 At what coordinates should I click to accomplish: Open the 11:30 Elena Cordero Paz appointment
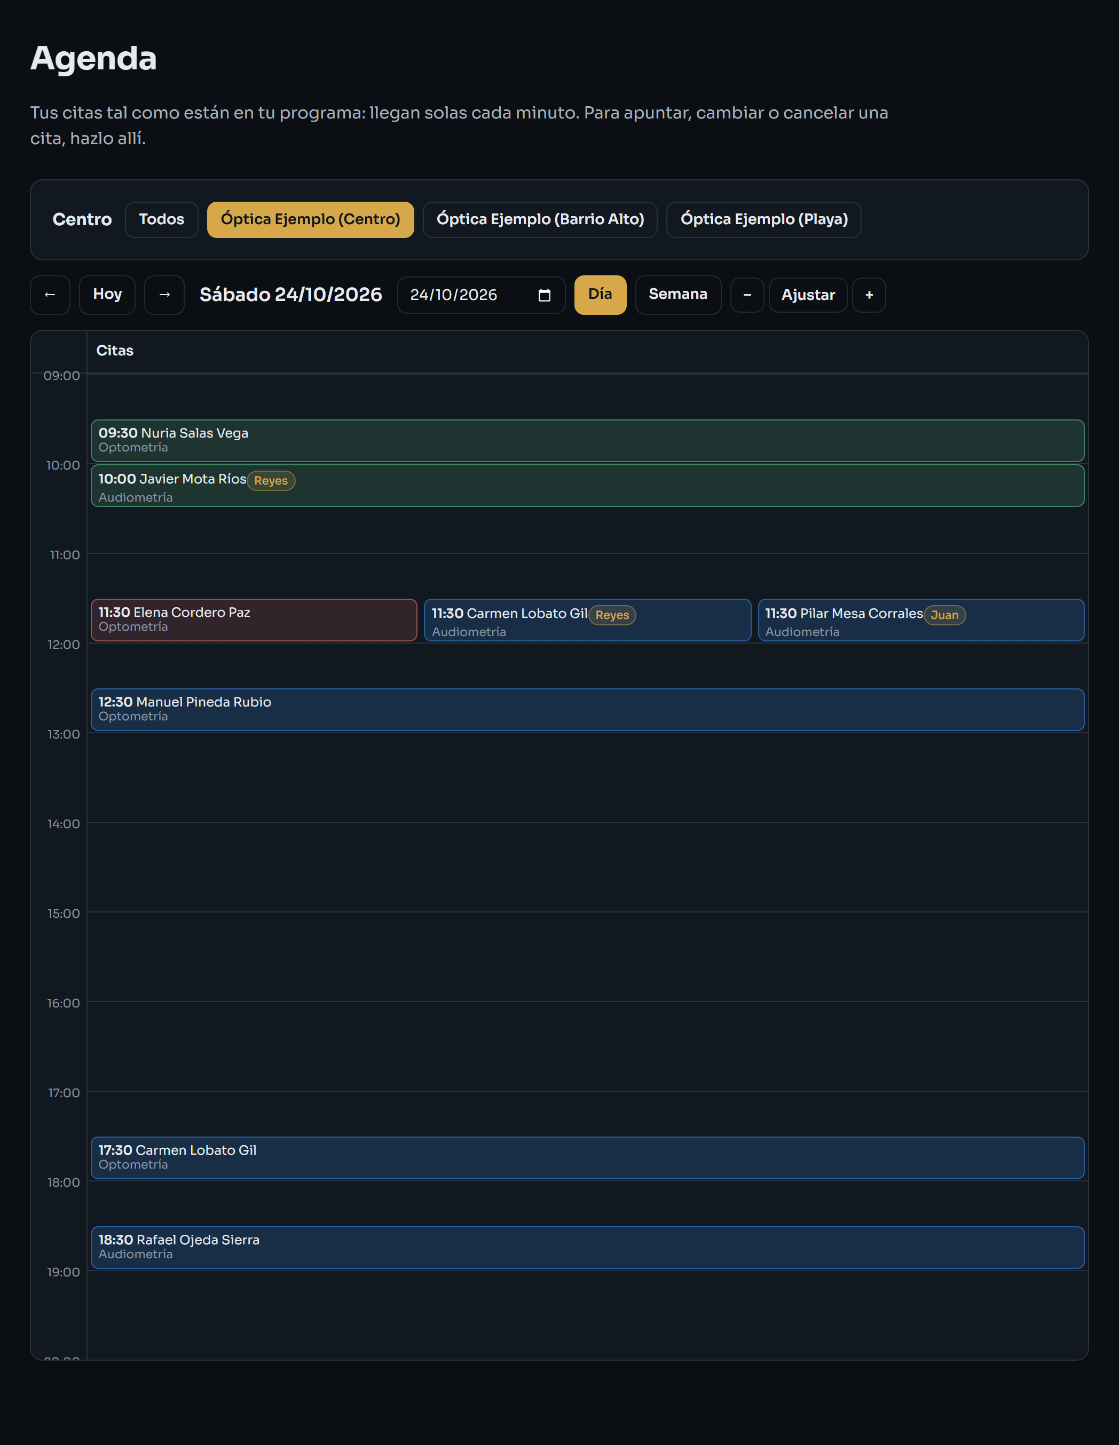point(254,620)
